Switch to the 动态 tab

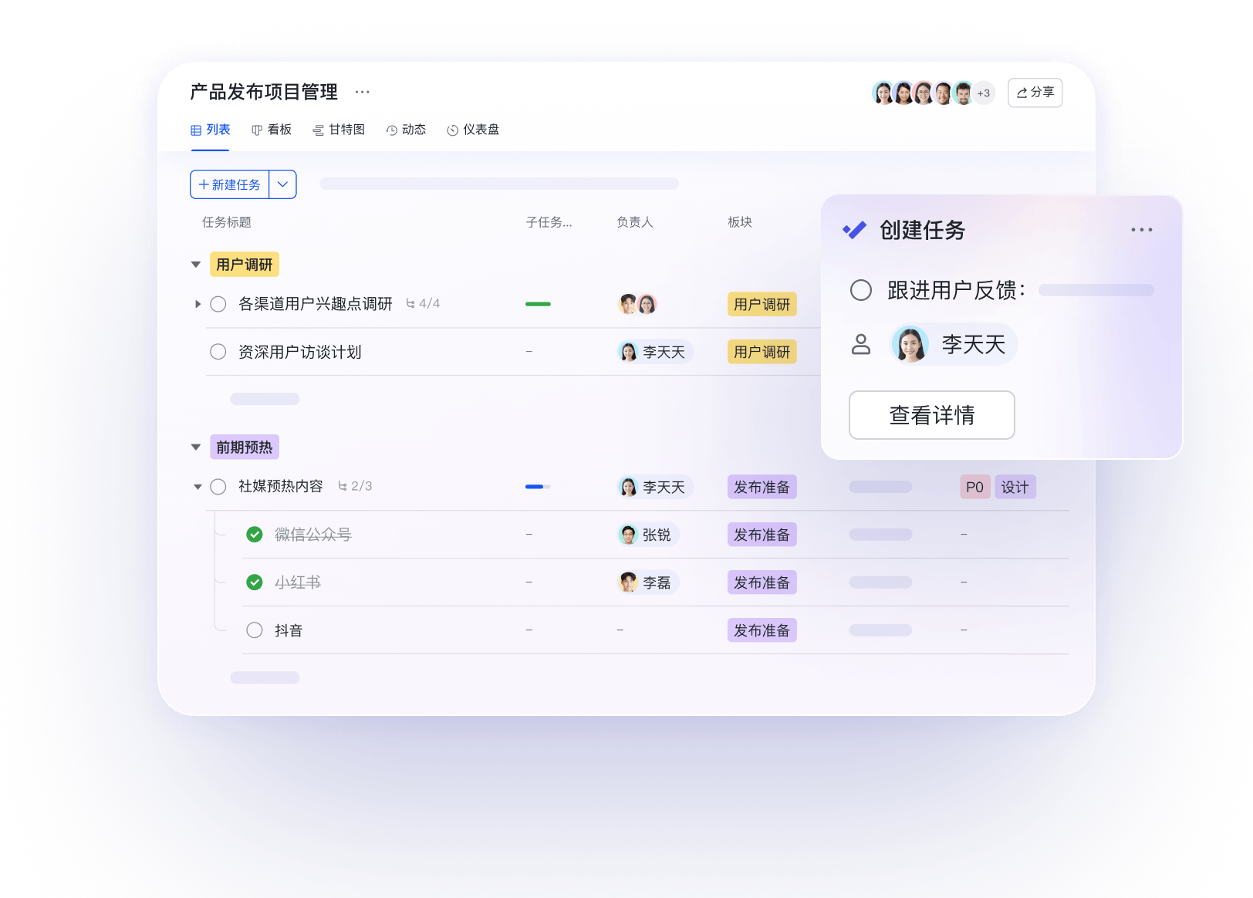tap(406, 130)
